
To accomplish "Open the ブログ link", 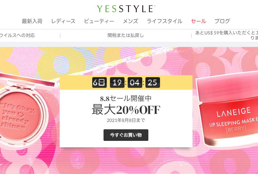I will pos(222,21).
